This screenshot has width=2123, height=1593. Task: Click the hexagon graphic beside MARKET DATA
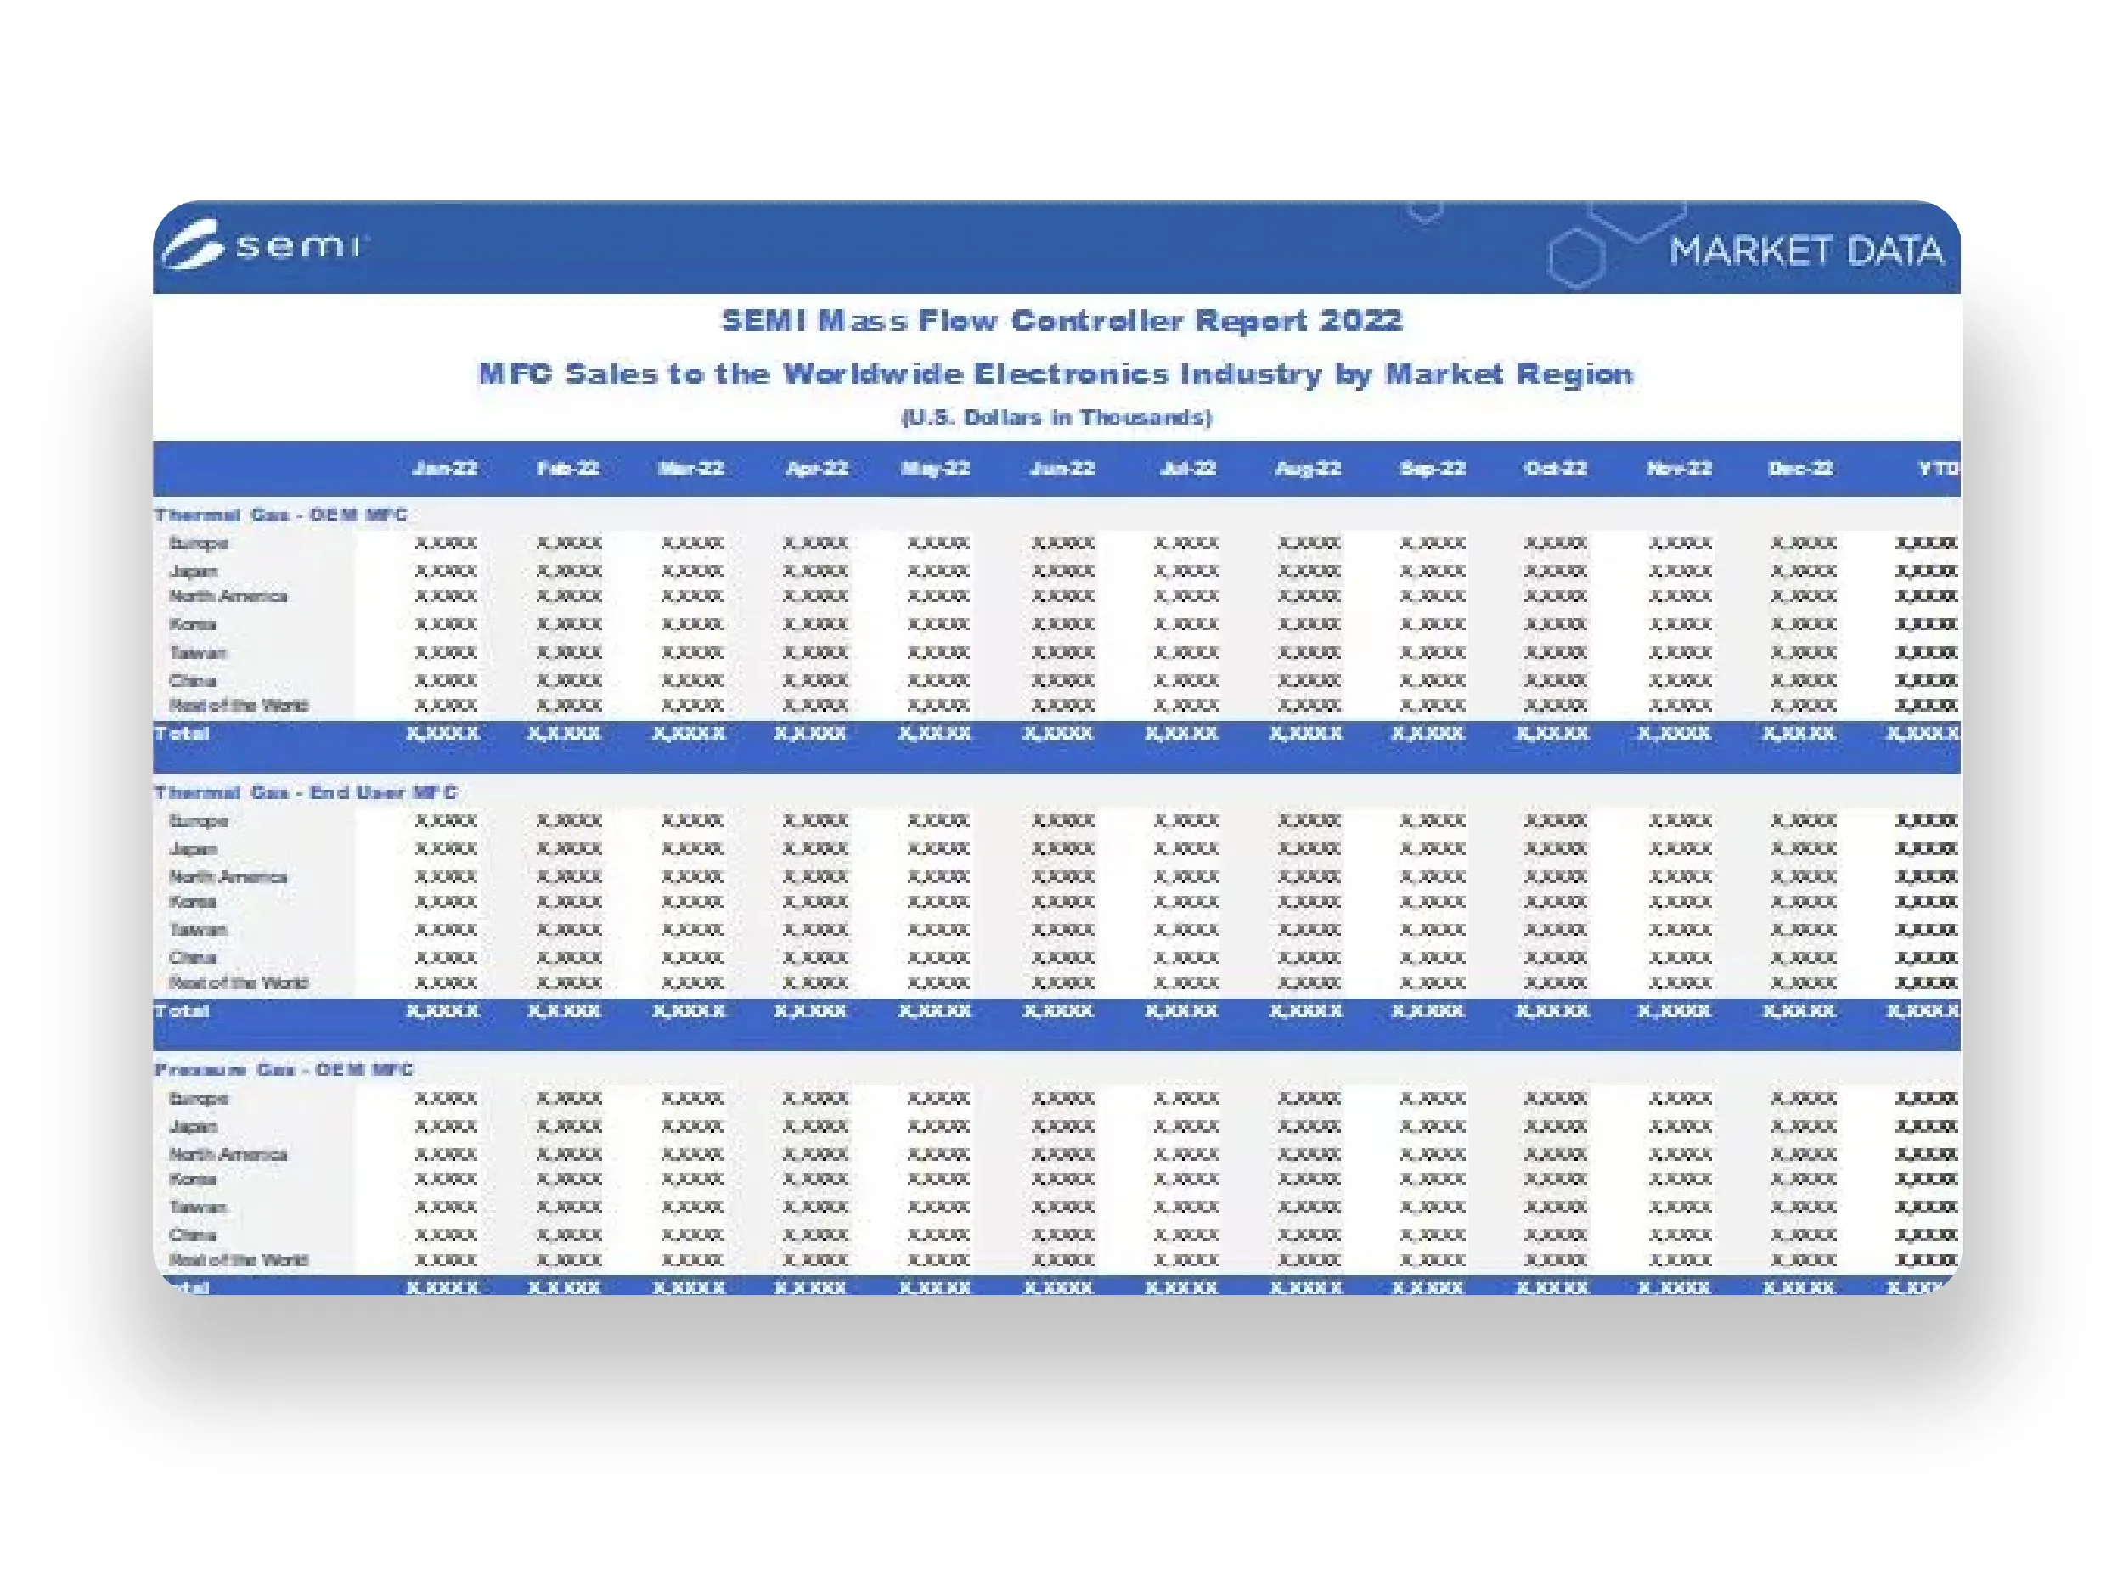1576,259
